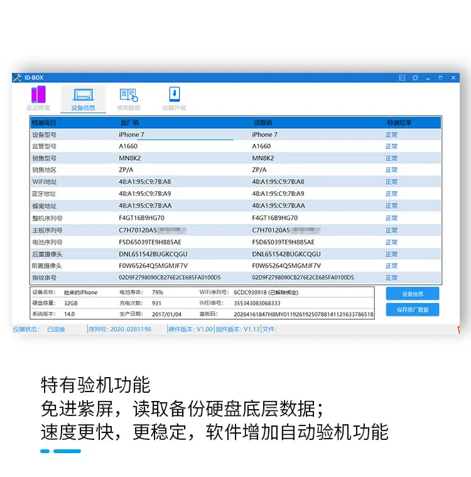Select the 蜂窝地址 row label
This screenshot has height=477, width=471.
tap(45, 206)
